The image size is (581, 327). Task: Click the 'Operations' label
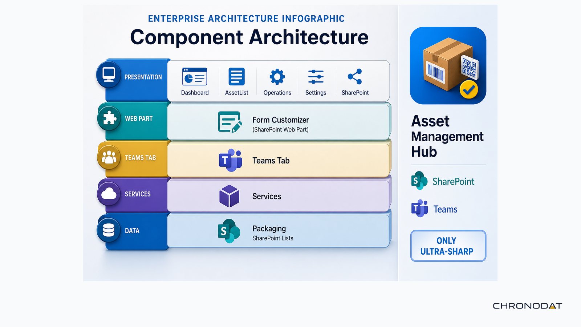coord(277,93)
